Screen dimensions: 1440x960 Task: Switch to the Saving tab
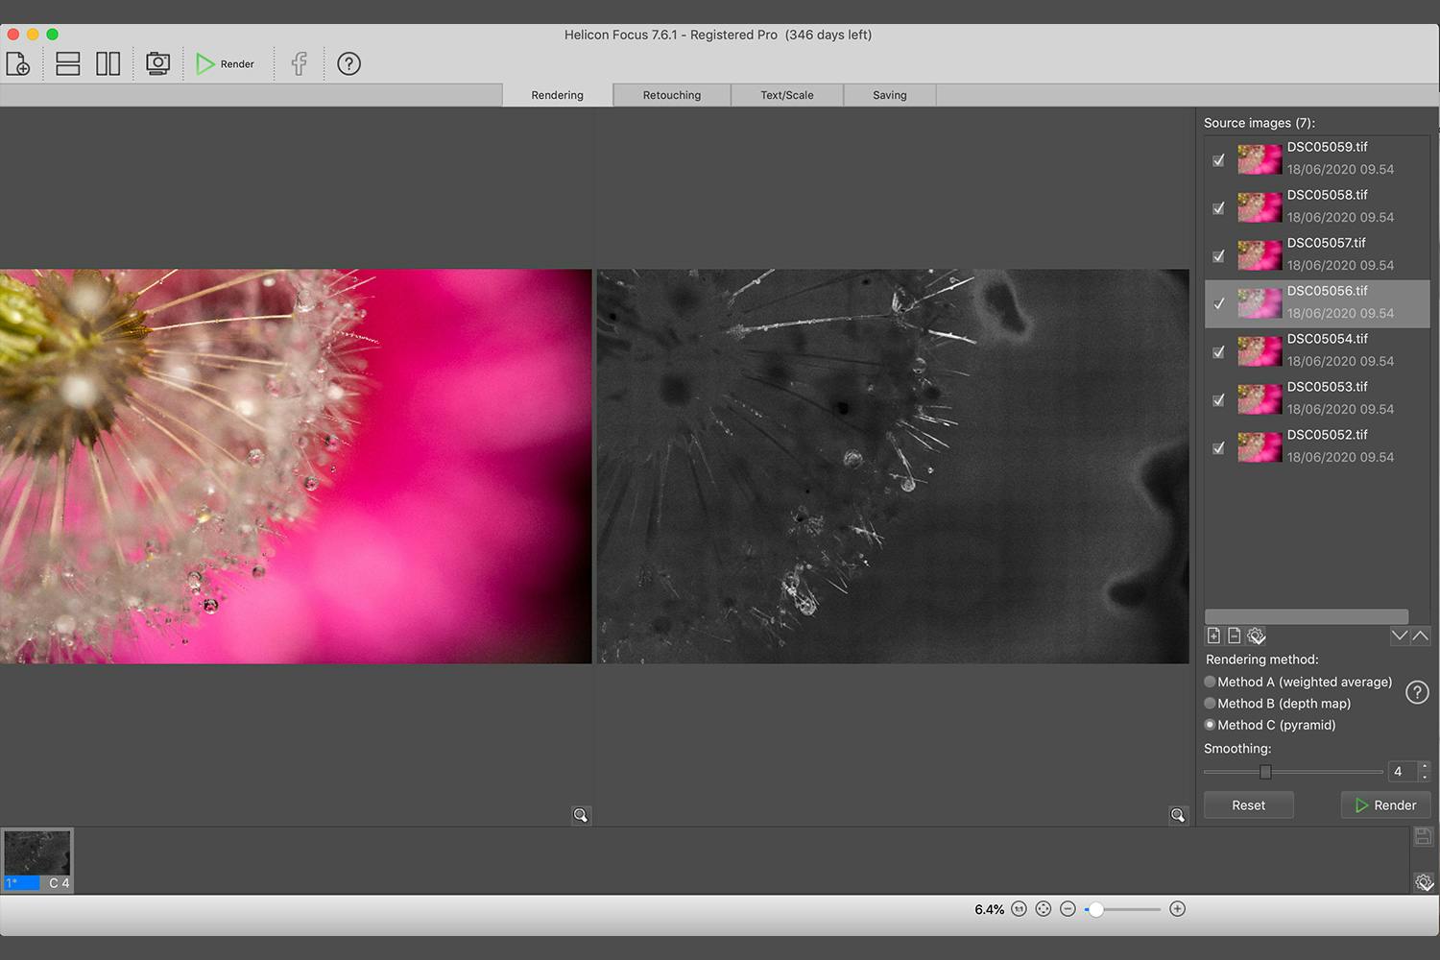[x=890, y=95]
